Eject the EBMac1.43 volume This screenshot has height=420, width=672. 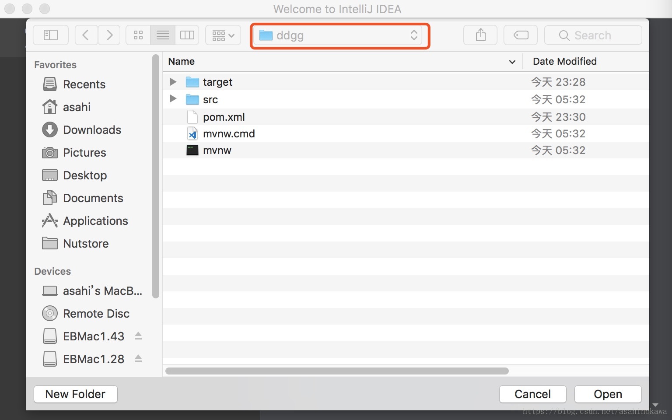point(138,336)
